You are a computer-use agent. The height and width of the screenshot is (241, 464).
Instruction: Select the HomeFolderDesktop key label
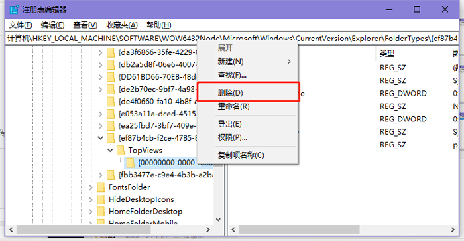146,211
